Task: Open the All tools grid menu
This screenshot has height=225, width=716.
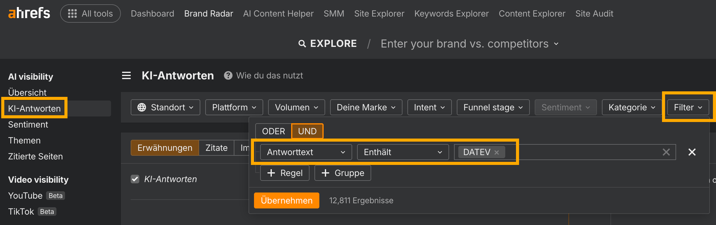Action: click(90, 13)
